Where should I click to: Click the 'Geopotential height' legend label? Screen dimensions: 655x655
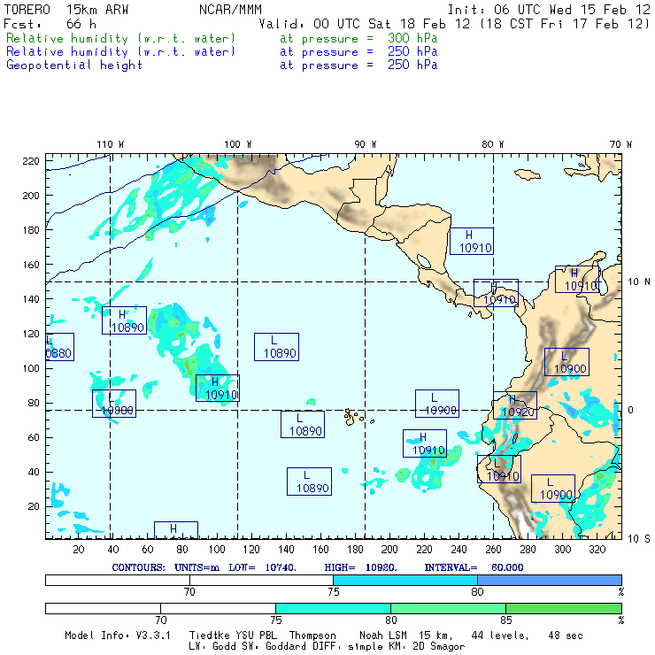click(74, 65)
